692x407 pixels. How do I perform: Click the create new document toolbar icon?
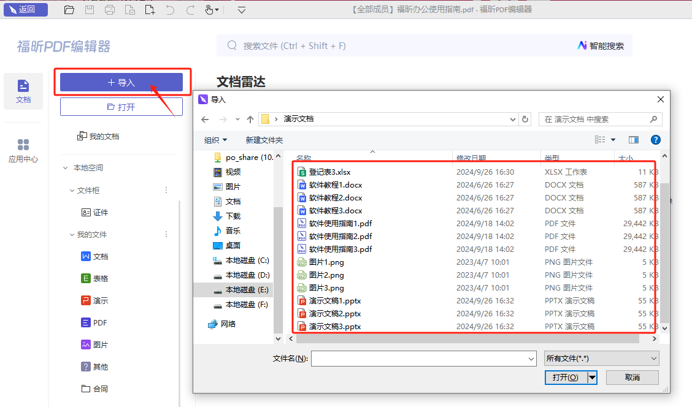150,10
